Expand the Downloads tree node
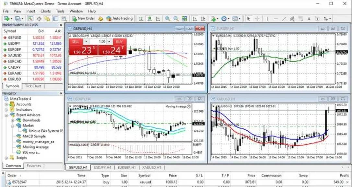The image size is (352, 187). click(13, 120)
